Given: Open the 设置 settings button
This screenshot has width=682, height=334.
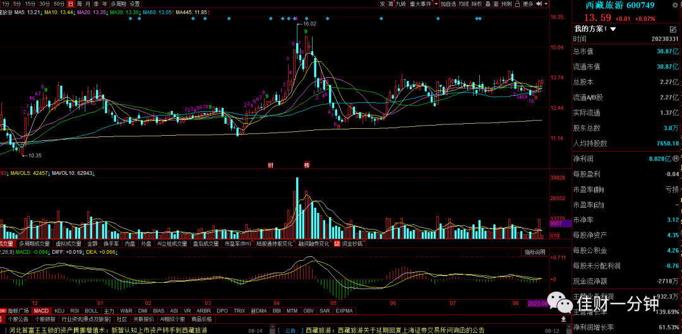Looking at the screenshot, I should (x=135, y=4).
